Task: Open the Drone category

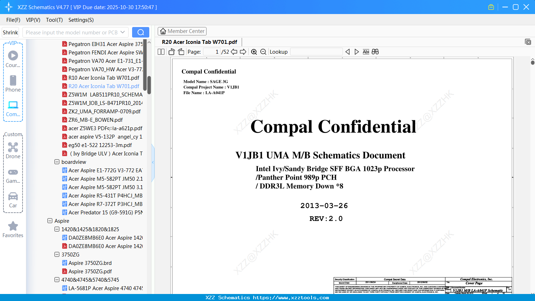Action: point(13,150)
